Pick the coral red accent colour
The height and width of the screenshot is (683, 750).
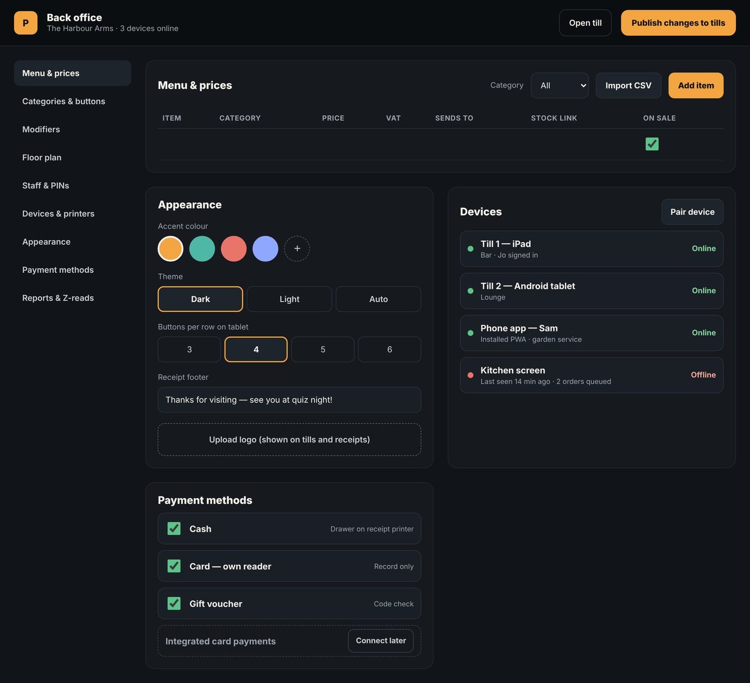click(x=234, y=249)
